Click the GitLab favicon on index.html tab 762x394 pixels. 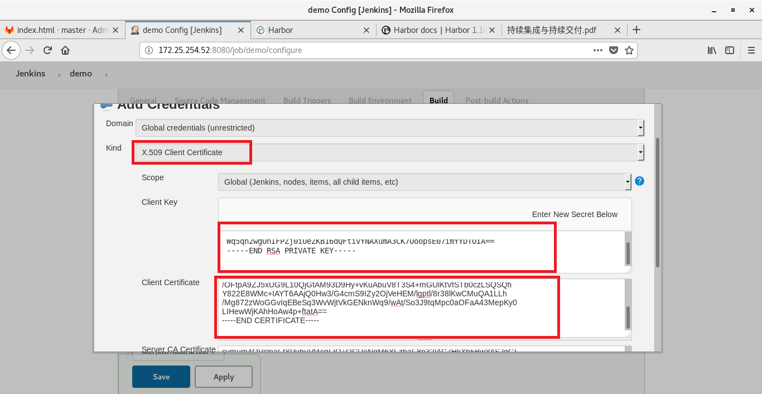pyautogui.click(x=9, y=30)
